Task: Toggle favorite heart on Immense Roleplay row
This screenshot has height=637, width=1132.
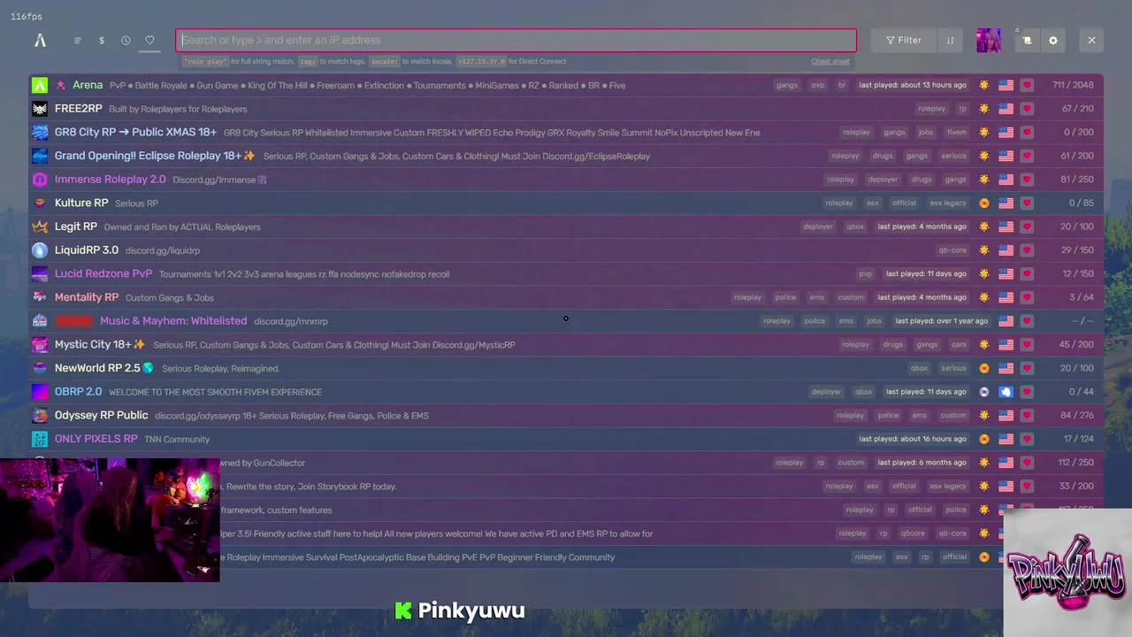Action: (1027, 180)
